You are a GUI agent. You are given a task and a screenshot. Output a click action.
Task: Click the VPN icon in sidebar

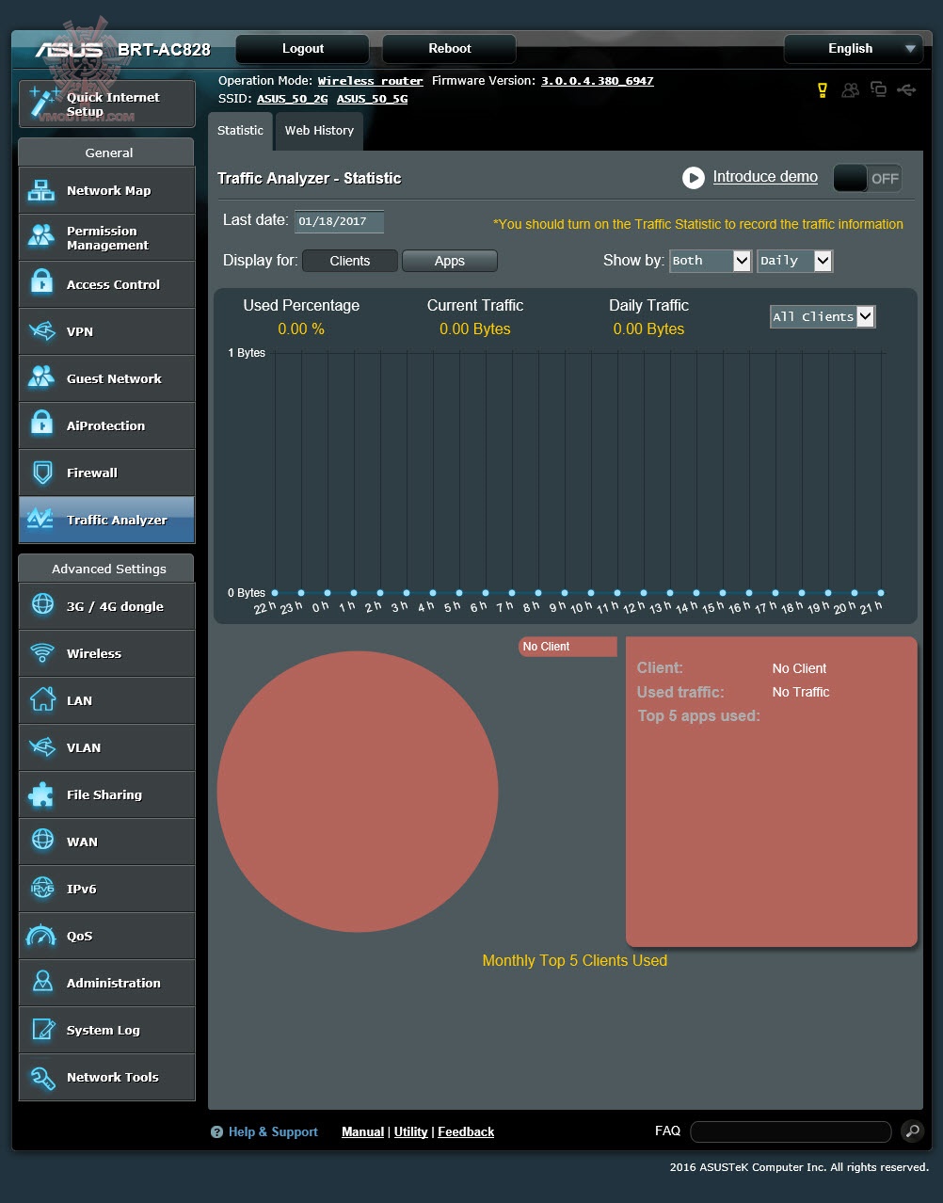coord(41,331)
